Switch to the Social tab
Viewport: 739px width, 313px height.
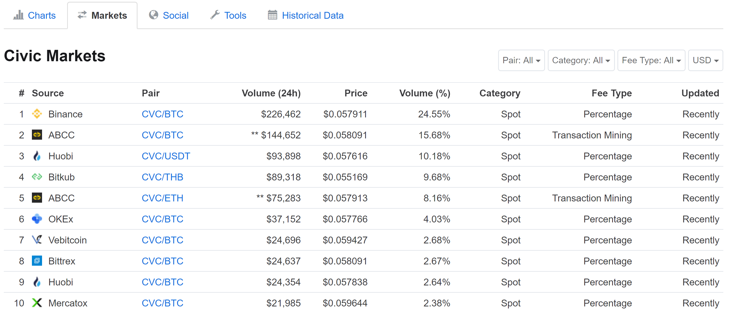tap(169, 15)
